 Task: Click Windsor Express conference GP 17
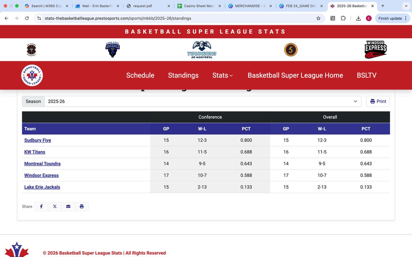[166, 175]
